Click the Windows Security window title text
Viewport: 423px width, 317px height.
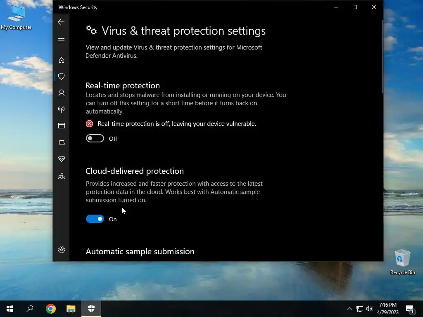(x=78, y=7)
